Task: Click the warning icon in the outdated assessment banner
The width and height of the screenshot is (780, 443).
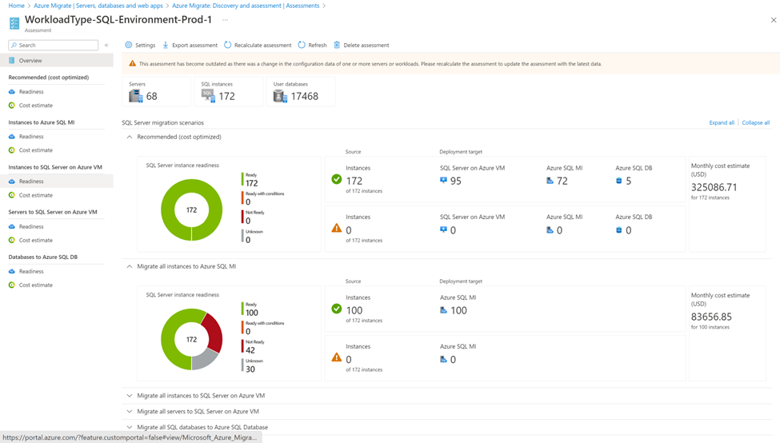Action: (x=132, y=64)
